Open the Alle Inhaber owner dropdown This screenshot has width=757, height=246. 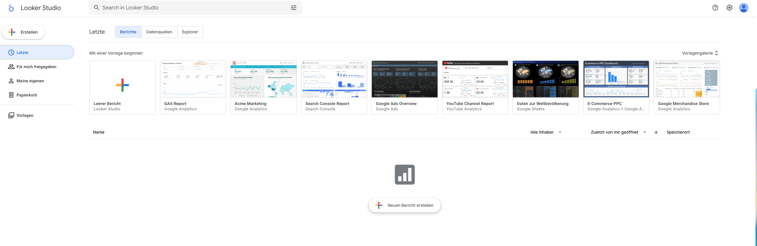tap(546, 132)
